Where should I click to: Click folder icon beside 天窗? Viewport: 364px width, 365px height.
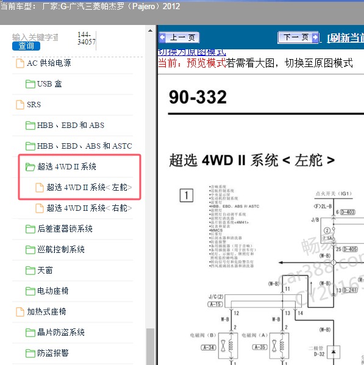(x=30, y=271)
